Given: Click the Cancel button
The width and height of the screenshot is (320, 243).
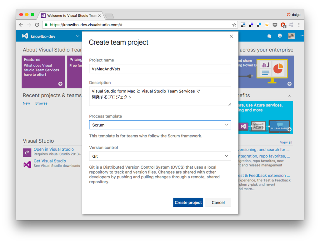Looking at the screenshot, I should pos(218,202).
